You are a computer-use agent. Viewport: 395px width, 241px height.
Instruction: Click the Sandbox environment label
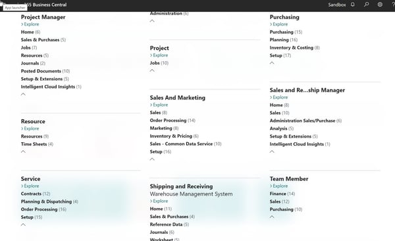pos(337,5)
